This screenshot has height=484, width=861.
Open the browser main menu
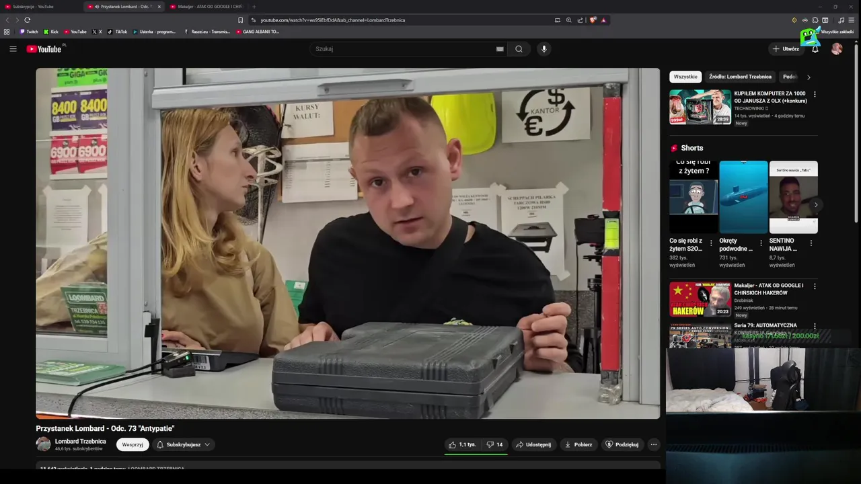(852, 20)
